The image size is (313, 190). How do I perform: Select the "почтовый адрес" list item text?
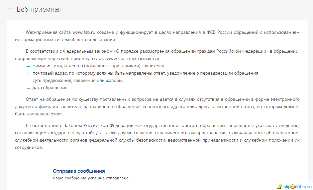click(x=146, y=73)
